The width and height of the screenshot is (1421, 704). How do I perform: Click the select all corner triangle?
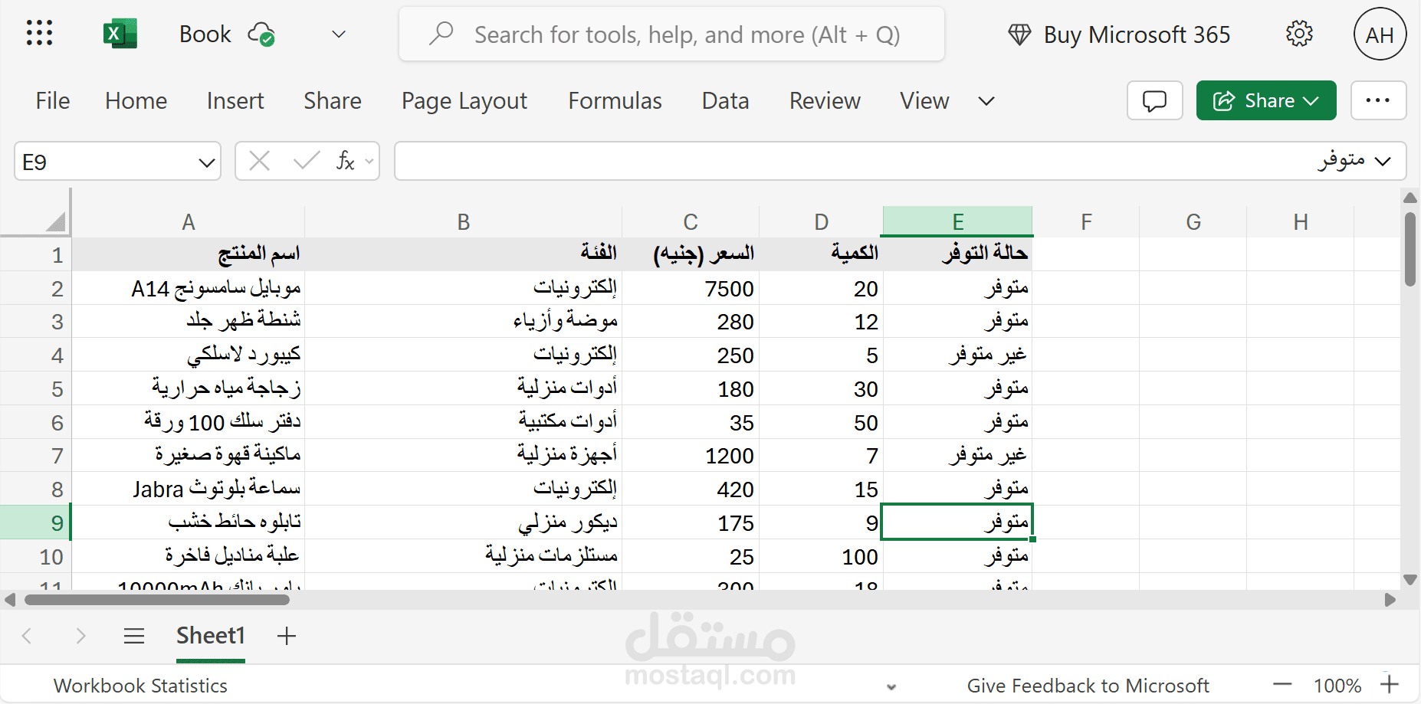click(54, 222)
